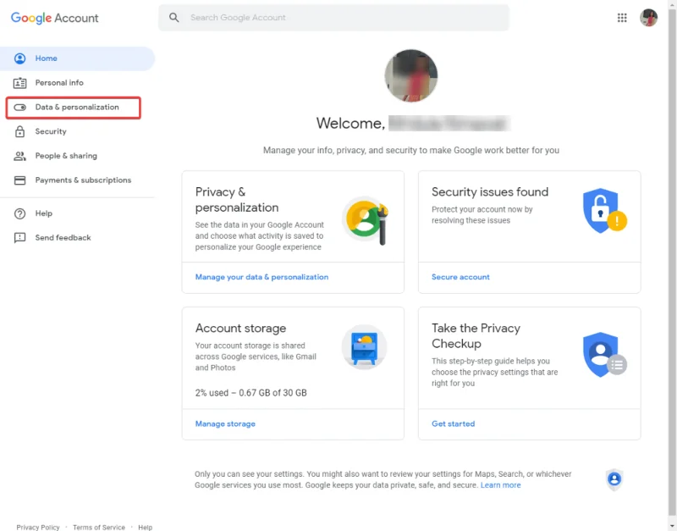The image size is (677, 531).
Task: Click the Send feedback icon
Action: [x=21, y=238]
